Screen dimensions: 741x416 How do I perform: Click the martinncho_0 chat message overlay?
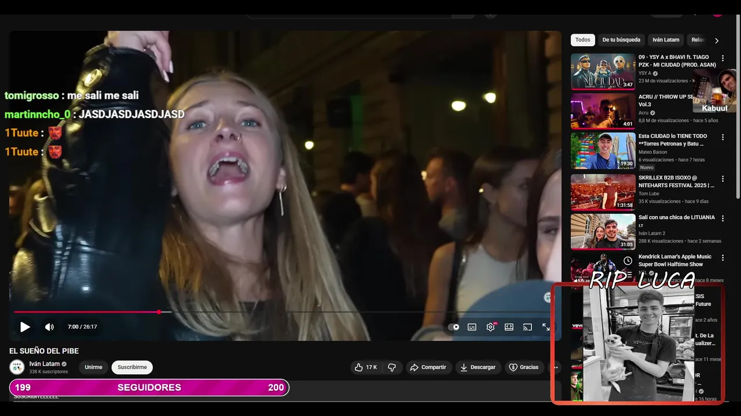point(94,114)
